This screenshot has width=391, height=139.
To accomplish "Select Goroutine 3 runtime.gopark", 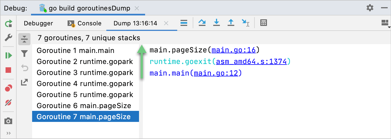I will 86,73.
